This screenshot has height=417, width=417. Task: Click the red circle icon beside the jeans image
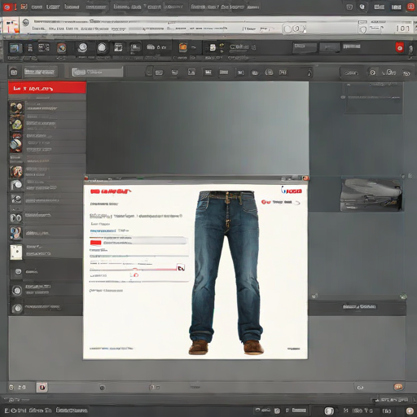pyautogui.click(x=265, y=202)
